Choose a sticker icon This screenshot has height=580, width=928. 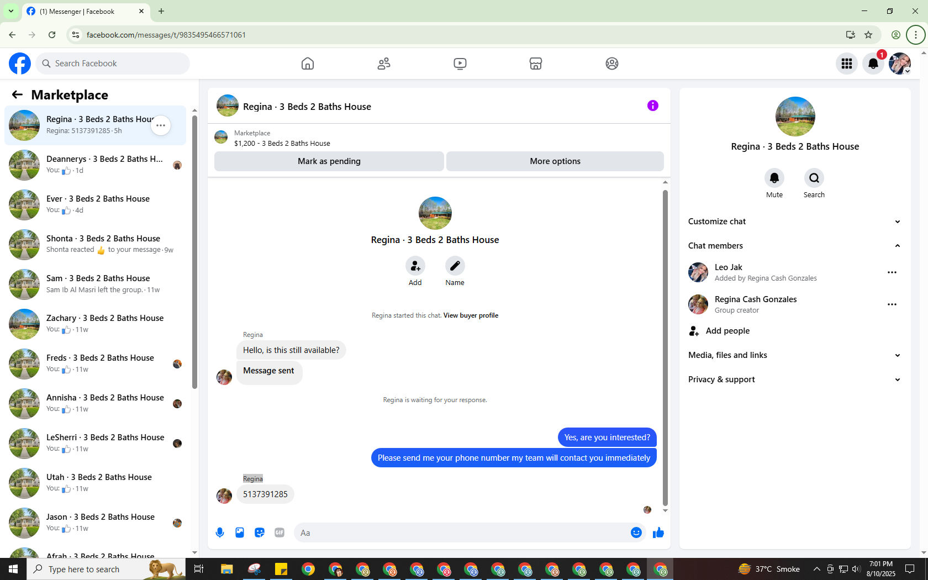pos(260,532)
